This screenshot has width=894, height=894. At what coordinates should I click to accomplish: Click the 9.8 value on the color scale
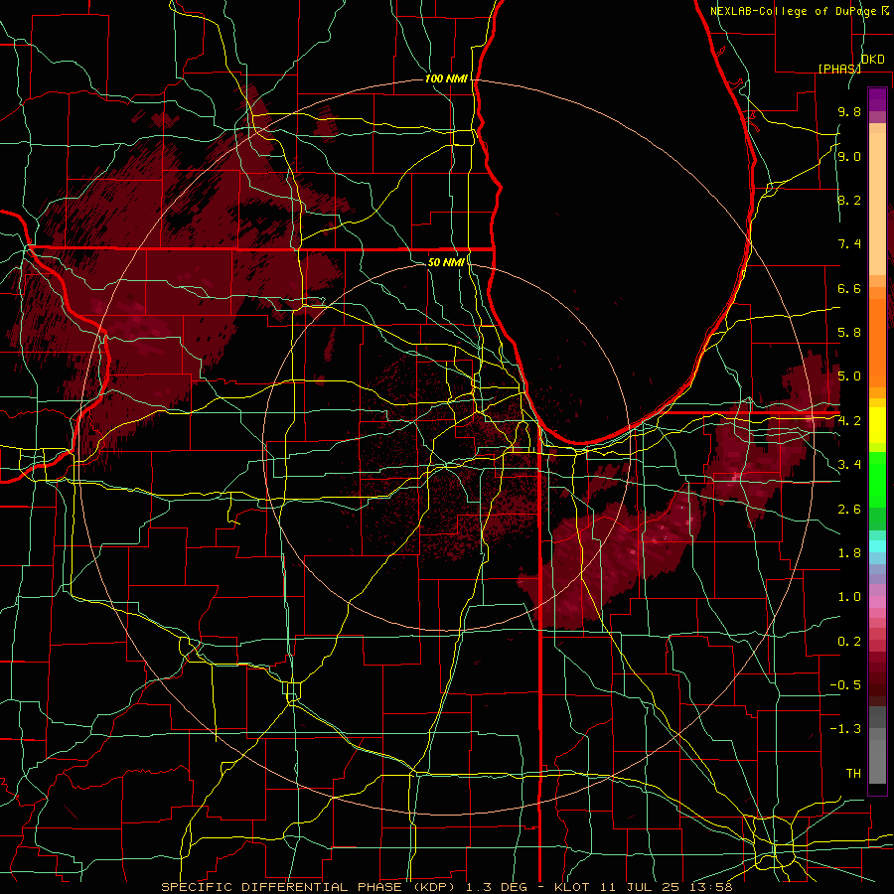849,111
